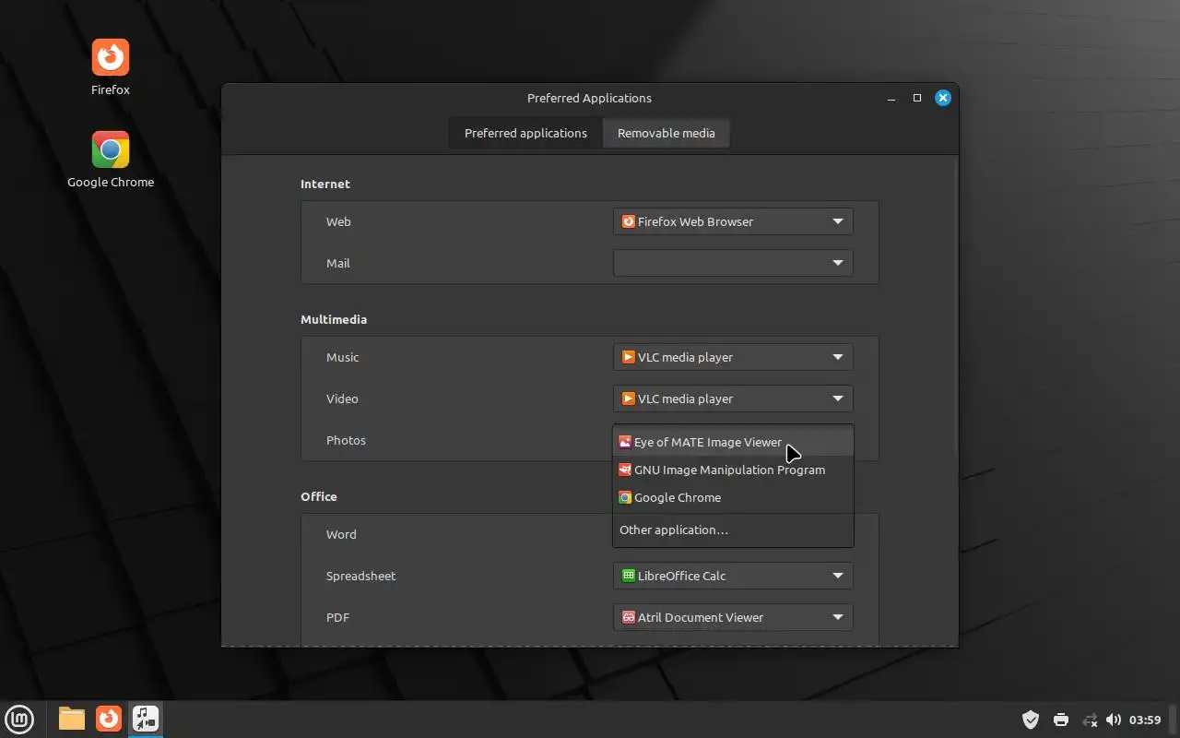Switch to the Removable media tab
Image resolution: width=1180 pixels, height=738 pixels.
tap(667, 133)
